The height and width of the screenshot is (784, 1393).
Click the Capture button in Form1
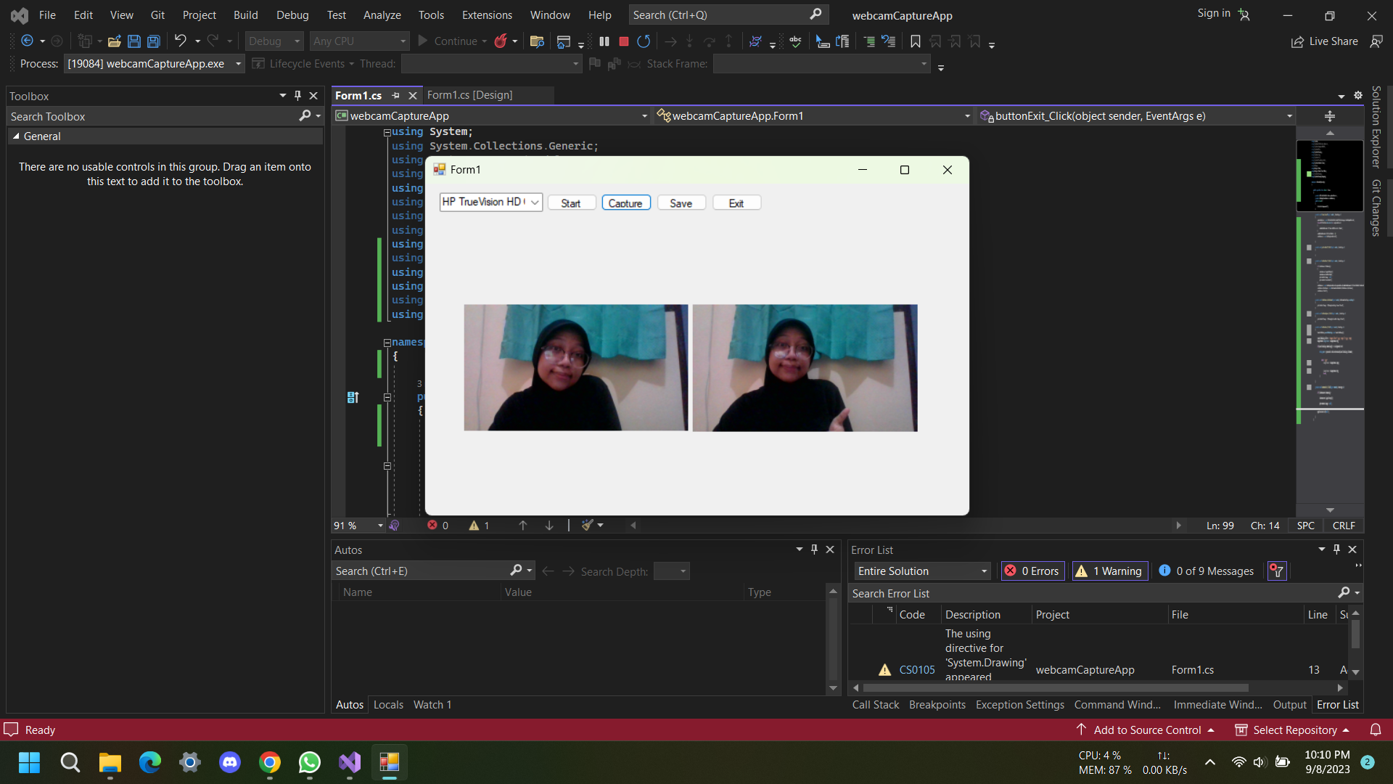click(x=625, y=203)
